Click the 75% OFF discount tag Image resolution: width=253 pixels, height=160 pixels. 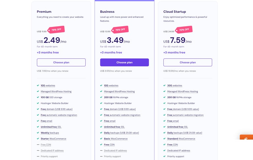coord(120,30)
